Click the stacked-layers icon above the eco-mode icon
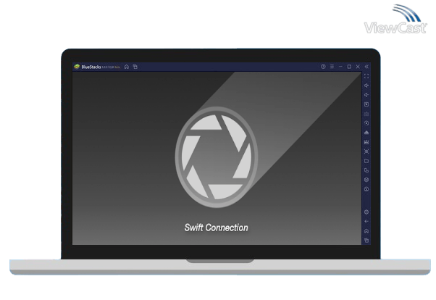Image resolution: width=436 pixels, height=300 pixels. 366,180
